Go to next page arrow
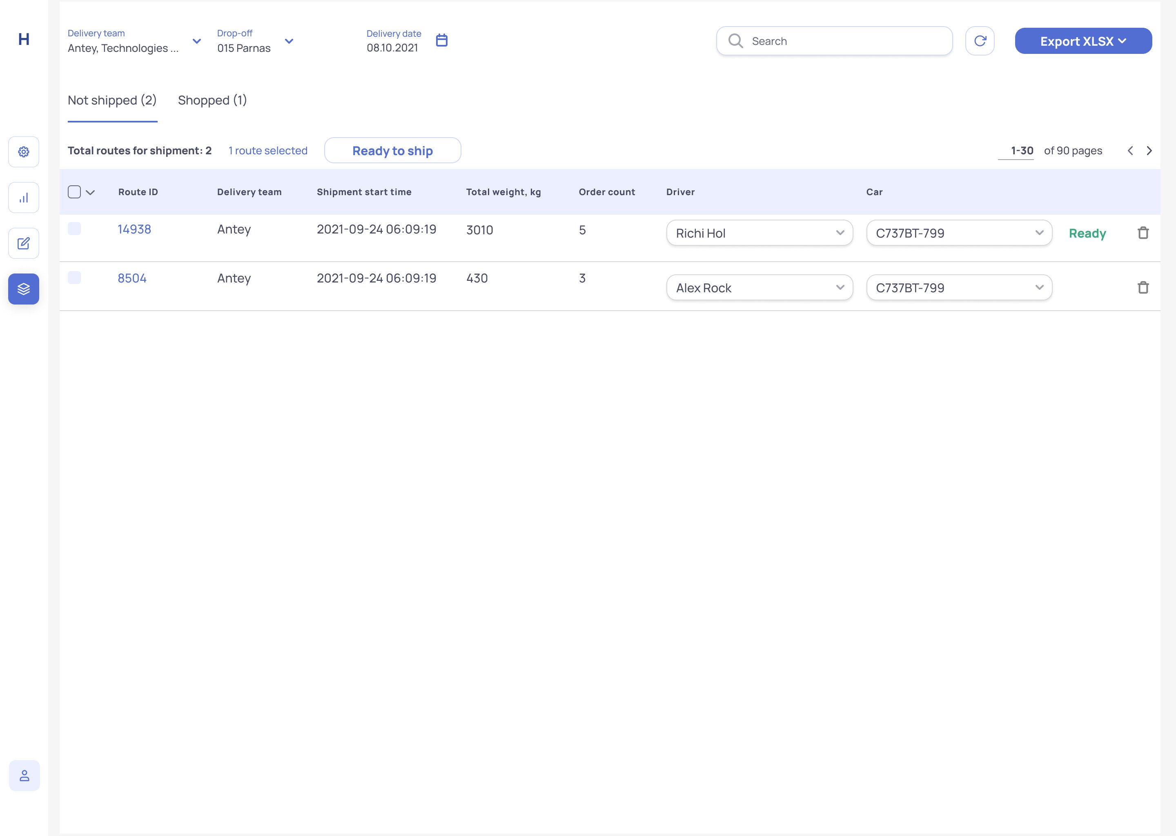The image size is (1176, 836). tap(1149, 151)
